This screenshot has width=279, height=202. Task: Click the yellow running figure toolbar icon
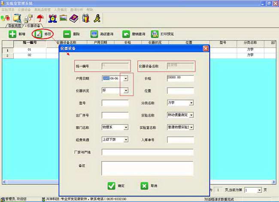coord(97,18)
